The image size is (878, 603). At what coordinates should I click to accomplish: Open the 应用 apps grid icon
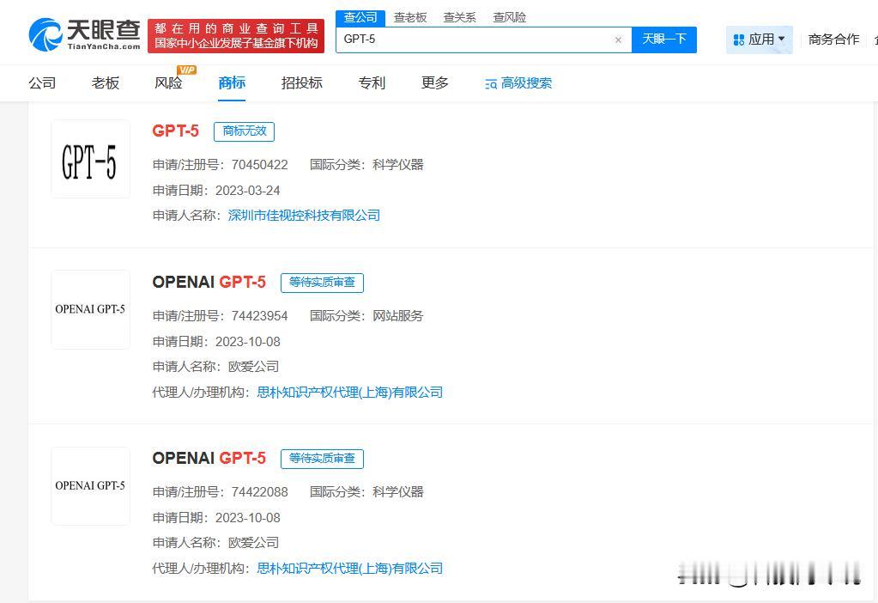[739, 40]
